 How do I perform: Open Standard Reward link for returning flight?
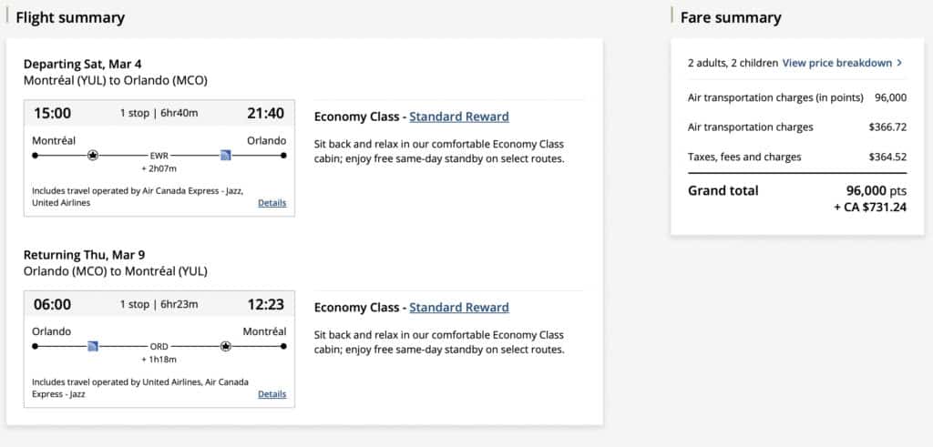click(x=459, y=308)
